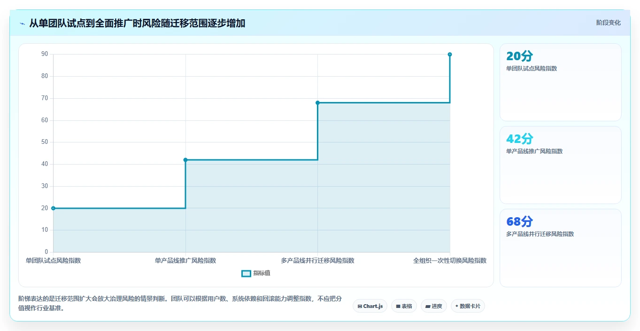
Task: Click the footnote starting 阶梯表达的是
Action: point(180,304)
